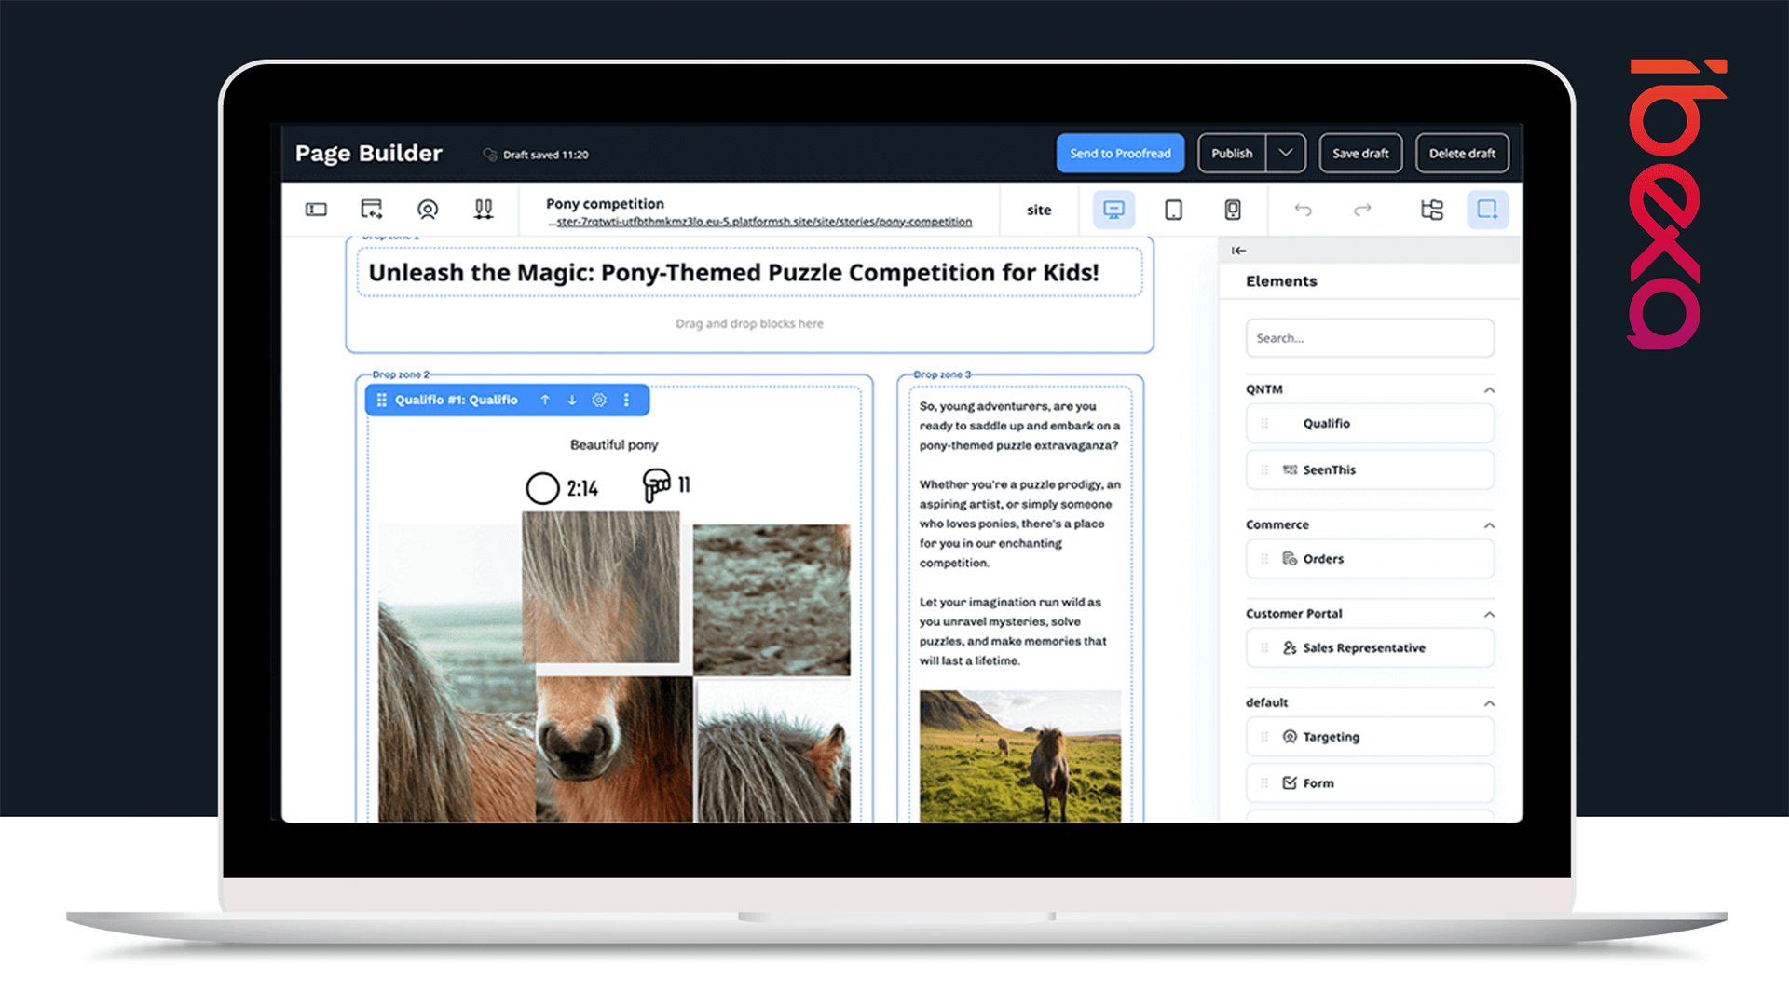1789x1007 pixels.
Task: Collapse the QNTM section
Action: [1489, 390]
